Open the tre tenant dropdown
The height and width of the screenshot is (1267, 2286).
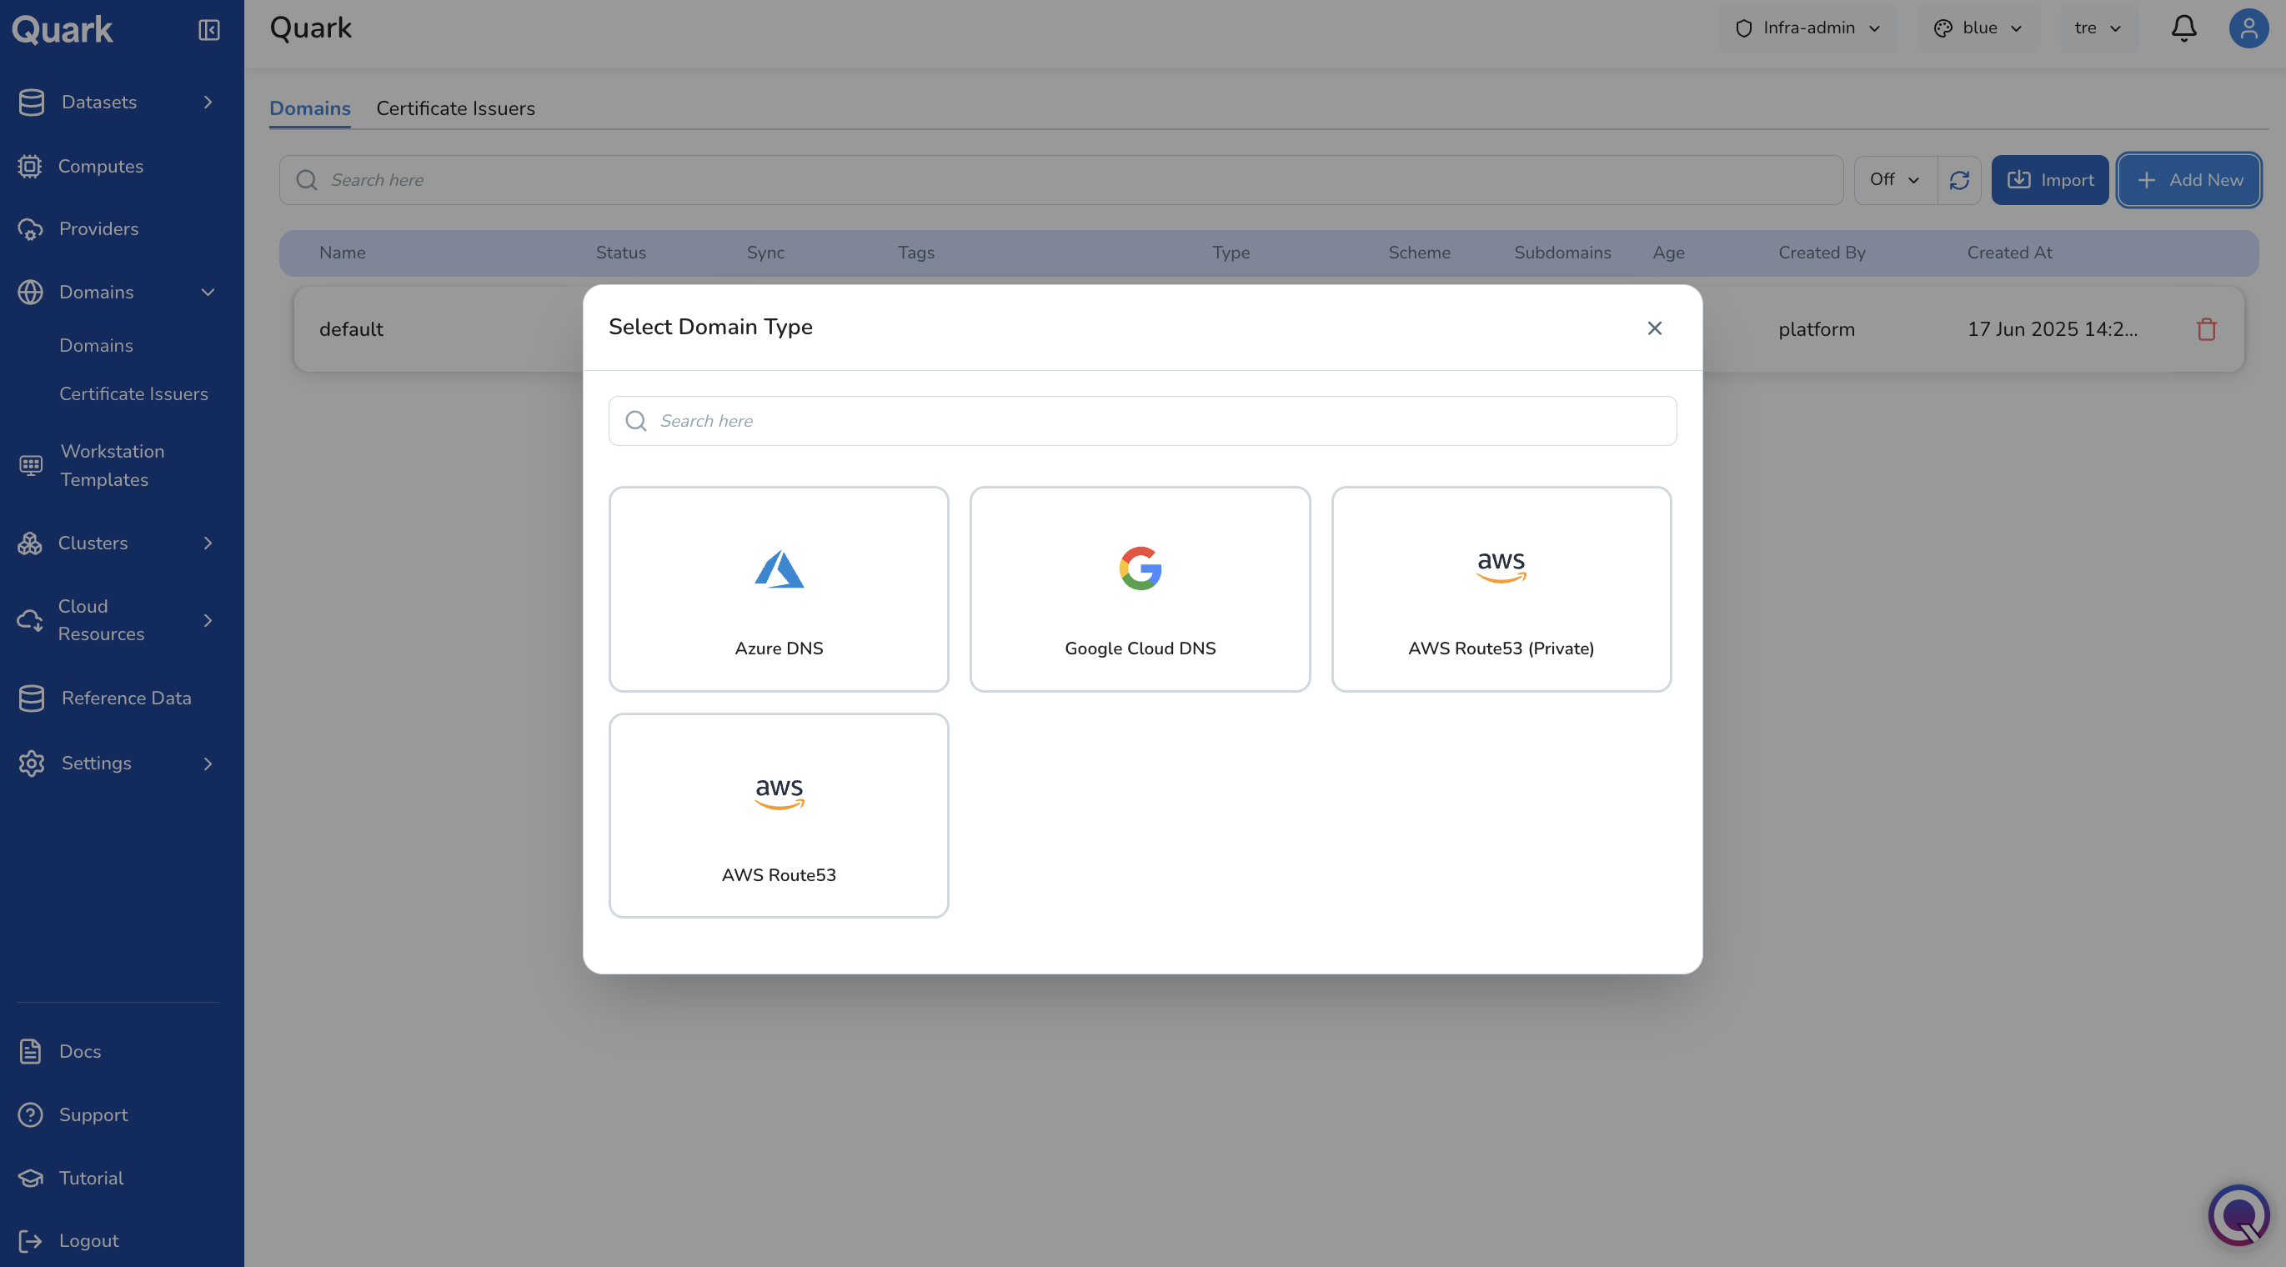tap(2097, 28)
